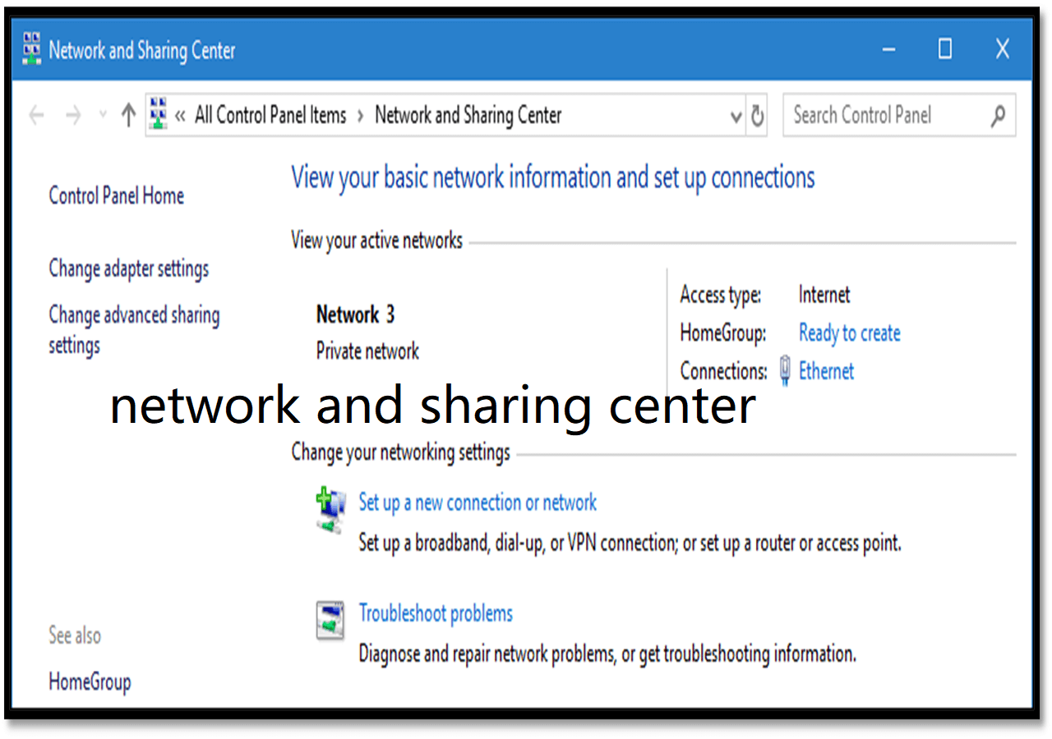Click the Network and Sharing Center title bar icon

pyautogui.click(x=32, y=49)
